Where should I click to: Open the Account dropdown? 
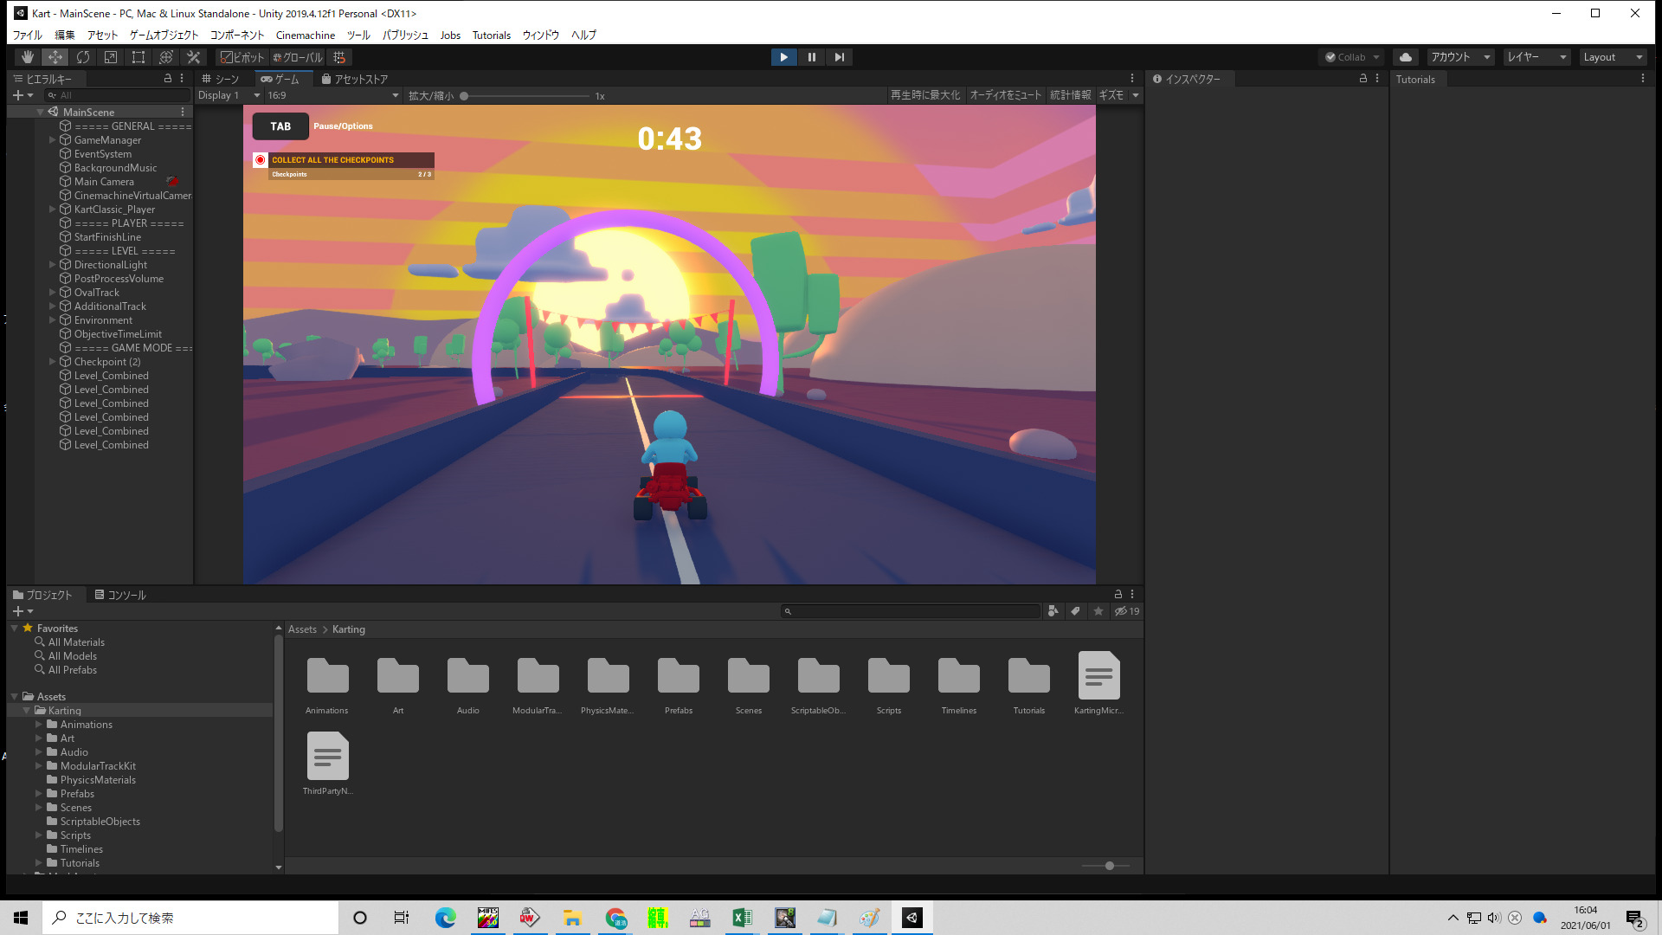(1460, 57)
